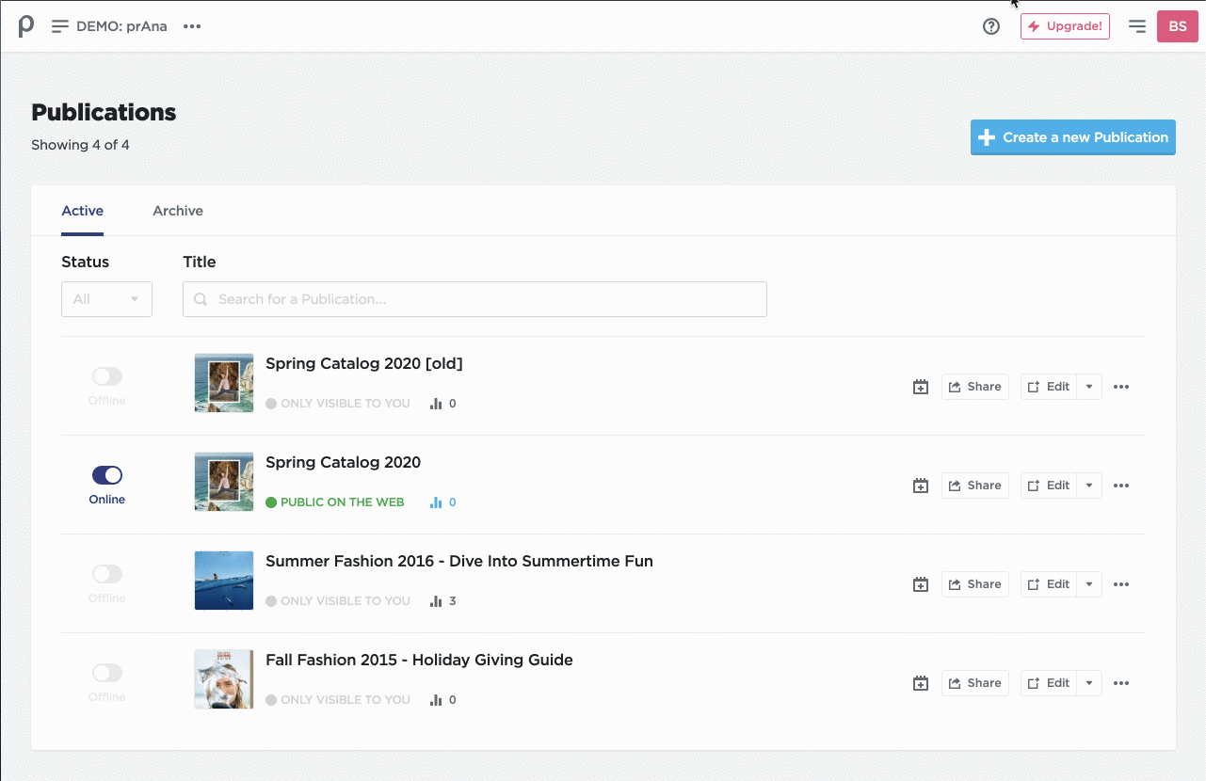Click the Search for a Publication field
The width and height of the screenshot is (1206, 781).
click(x=474, y=299)
